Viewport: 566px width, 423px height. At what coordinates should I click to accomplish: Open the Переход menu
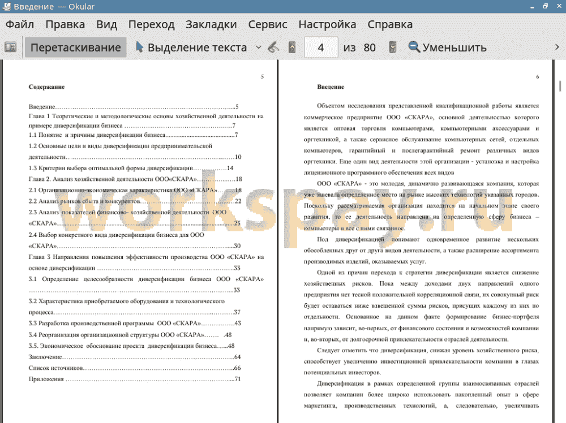[x=152, y=24]
